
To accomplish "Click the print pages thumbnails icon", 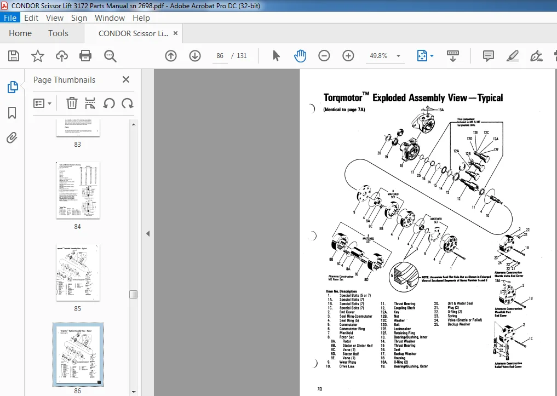I will coord(90,104).
